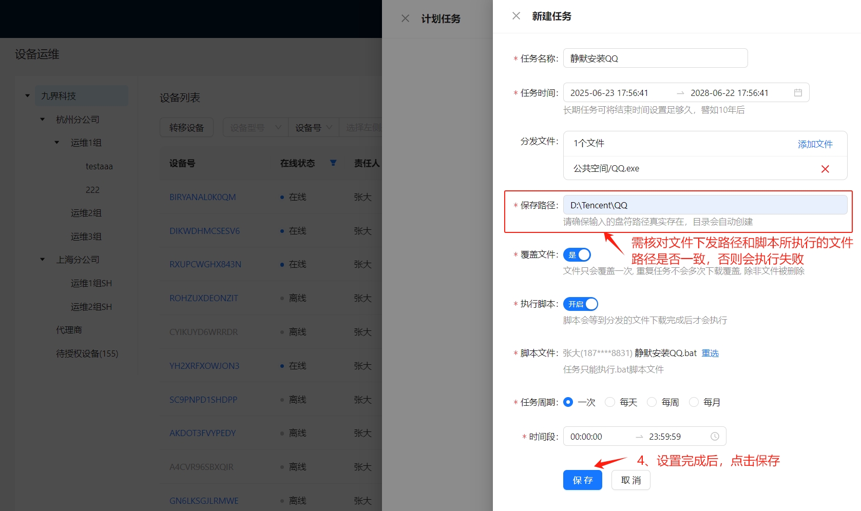Open device SC9PNPD1SHDPP link
Screen dimensions: 861x511
pos(203,400)
